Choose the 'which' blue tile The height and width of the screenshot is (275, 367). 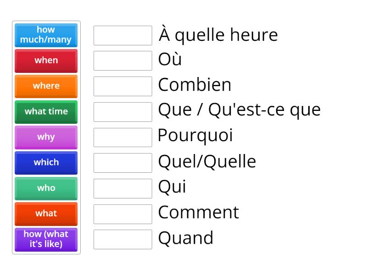(x=46, y=163)
